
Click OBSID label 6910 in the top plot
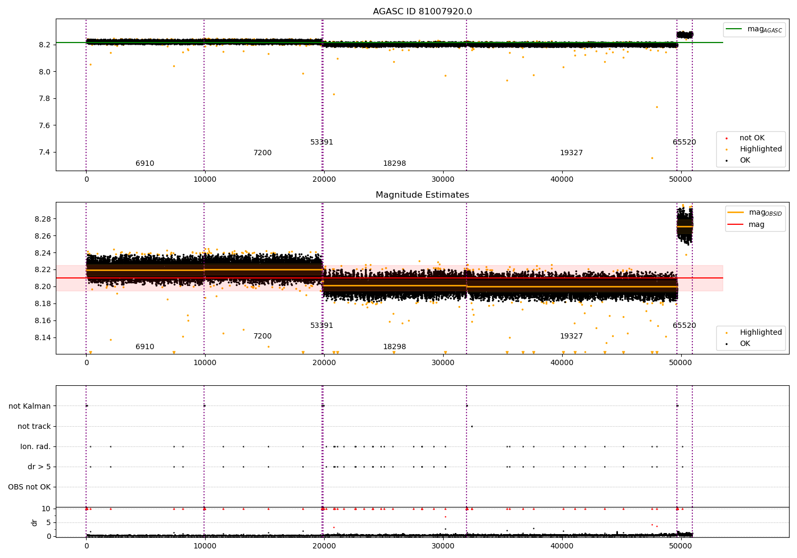pyautogui.click(x=145, y=164)
